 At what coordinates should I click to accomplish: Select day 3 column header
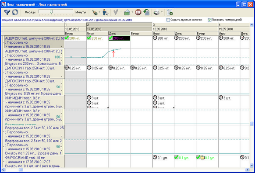point(185,25)
